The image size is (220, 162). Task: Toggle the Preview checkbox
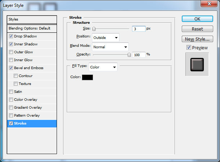click(189, 48)
